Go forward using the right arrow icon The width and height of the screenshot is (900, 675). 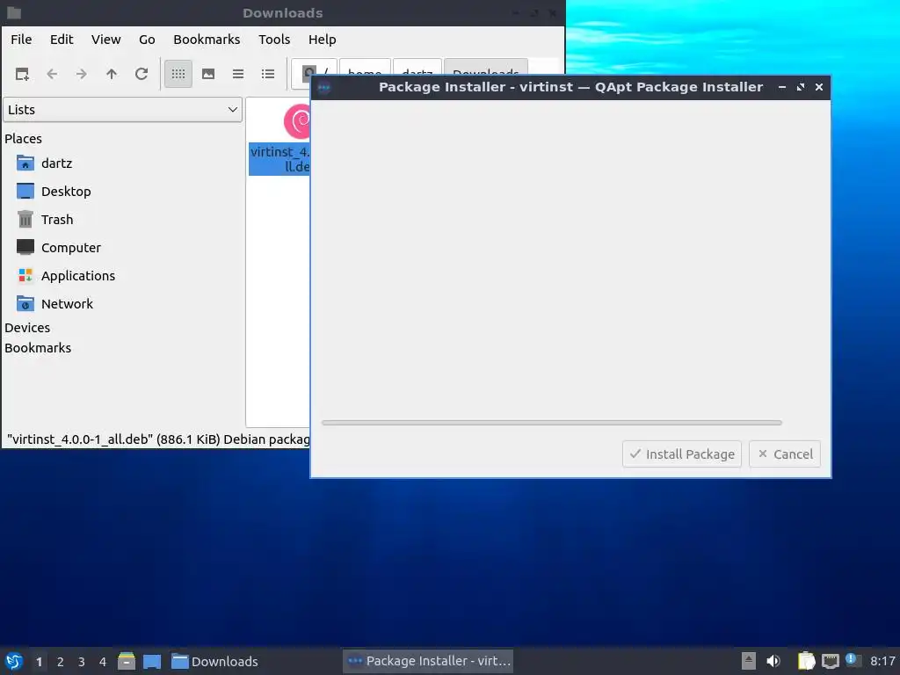[82, 74]
